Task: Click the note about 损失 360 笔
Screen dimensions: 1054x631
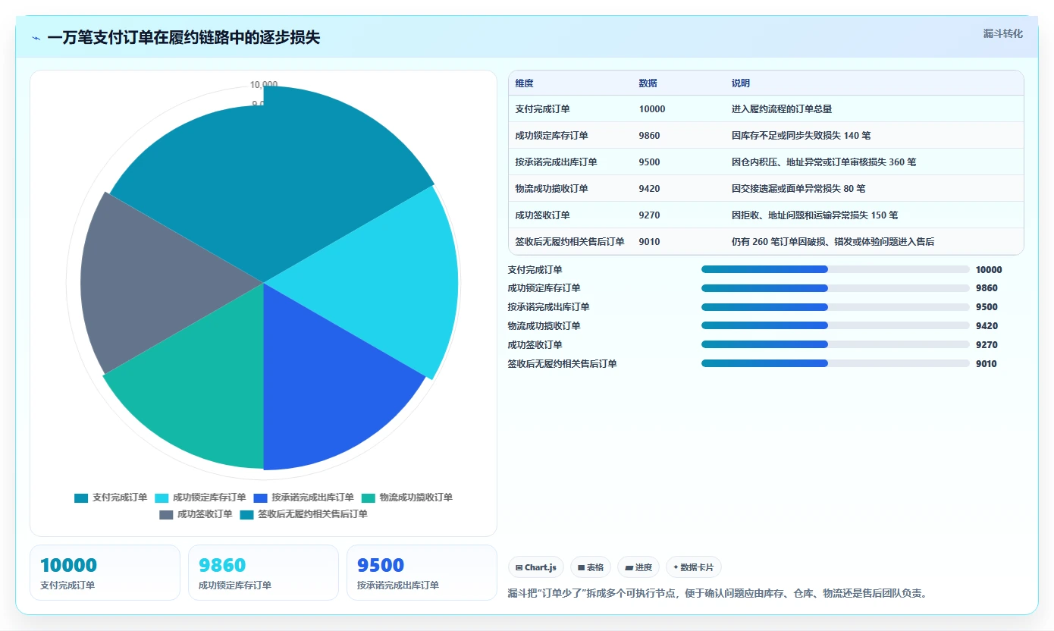Action: click(x=823, y=162)
